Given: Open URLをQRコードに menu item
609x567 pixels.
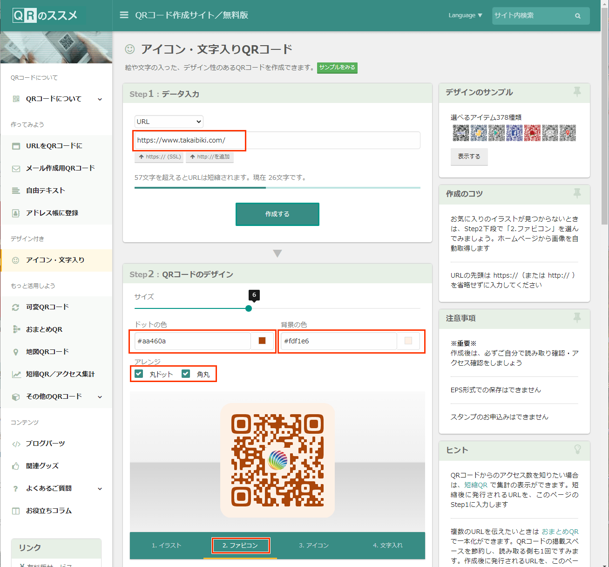Looking at the screenshot, I should coord(56,146).
